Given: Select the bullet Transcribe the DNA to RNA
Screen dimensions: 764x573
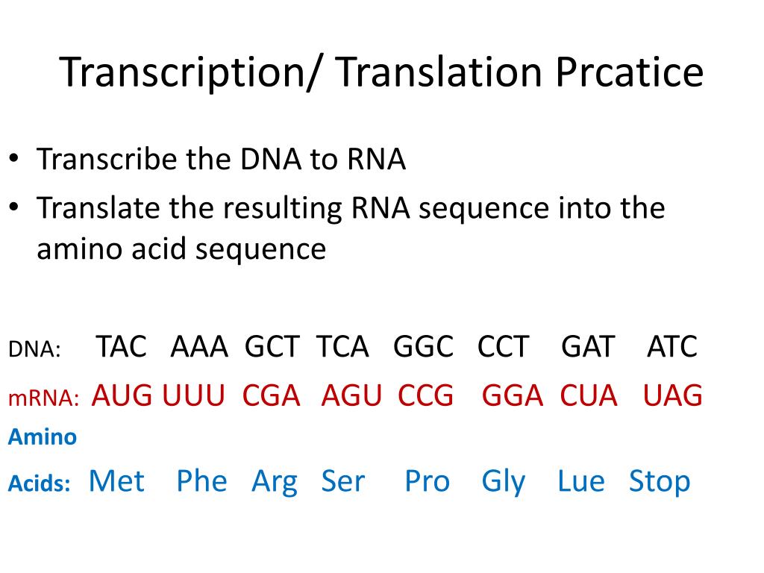Looking at the screenshot, I should tap(221, 159).
